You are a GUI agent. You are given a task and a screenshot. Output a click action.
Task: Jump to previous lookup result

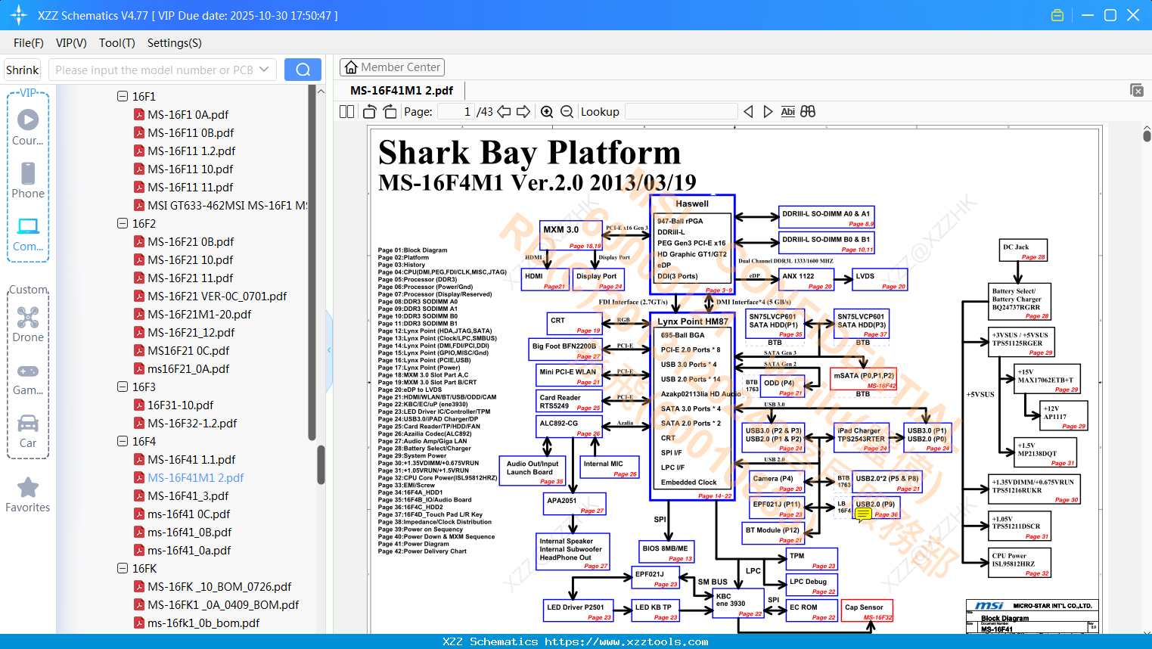[x=748, y=112]
